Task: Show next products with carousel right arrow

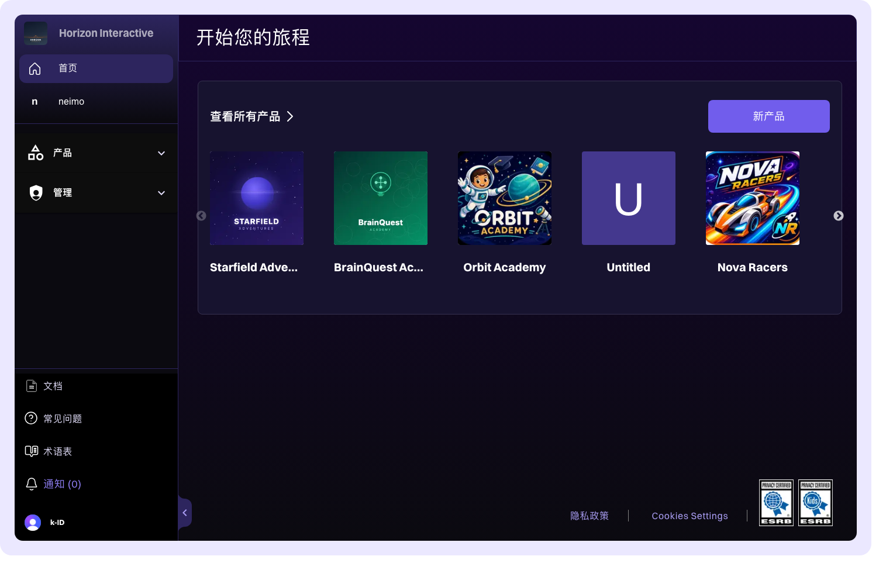Action: [x=839, y=216]
